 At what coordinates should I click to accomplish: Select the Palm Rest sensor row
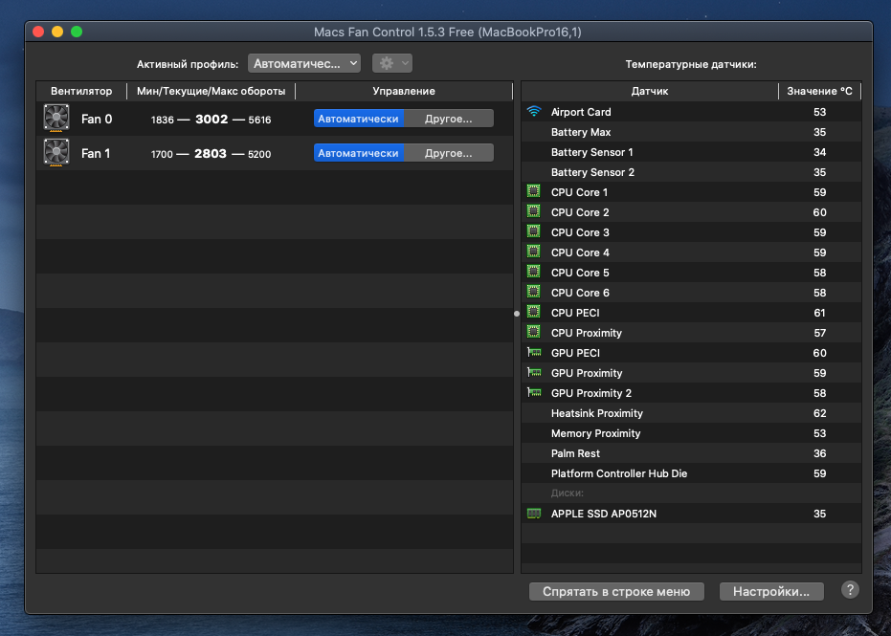point(691,453)
